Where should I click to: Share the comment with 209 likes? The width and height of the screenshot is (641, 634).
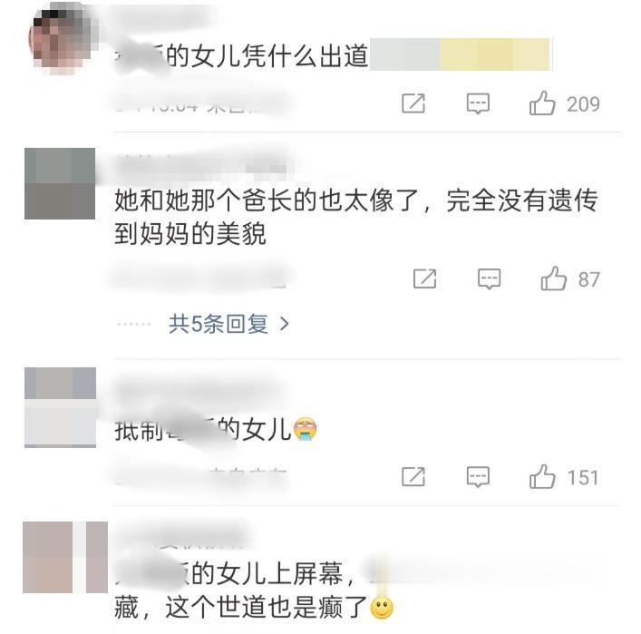[413, 103]
